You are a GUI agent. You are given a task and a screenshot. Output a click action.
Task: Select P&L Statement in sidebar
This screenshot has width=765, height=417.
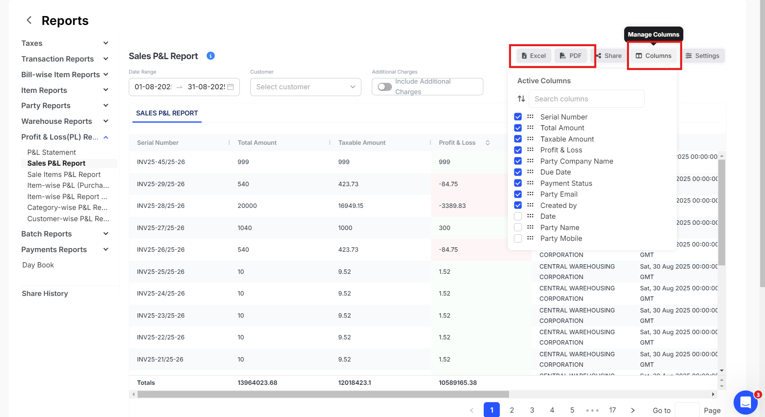52,152
